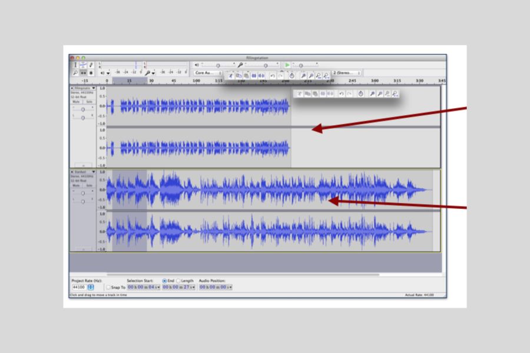530x353 pixels.
Task: Click the output volume speaker icon in mixer toolbar
Action: point(197,65)
